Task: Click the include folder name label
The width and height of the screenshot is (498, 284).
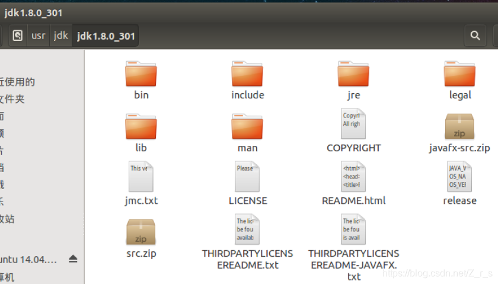Action: (248, 95)
